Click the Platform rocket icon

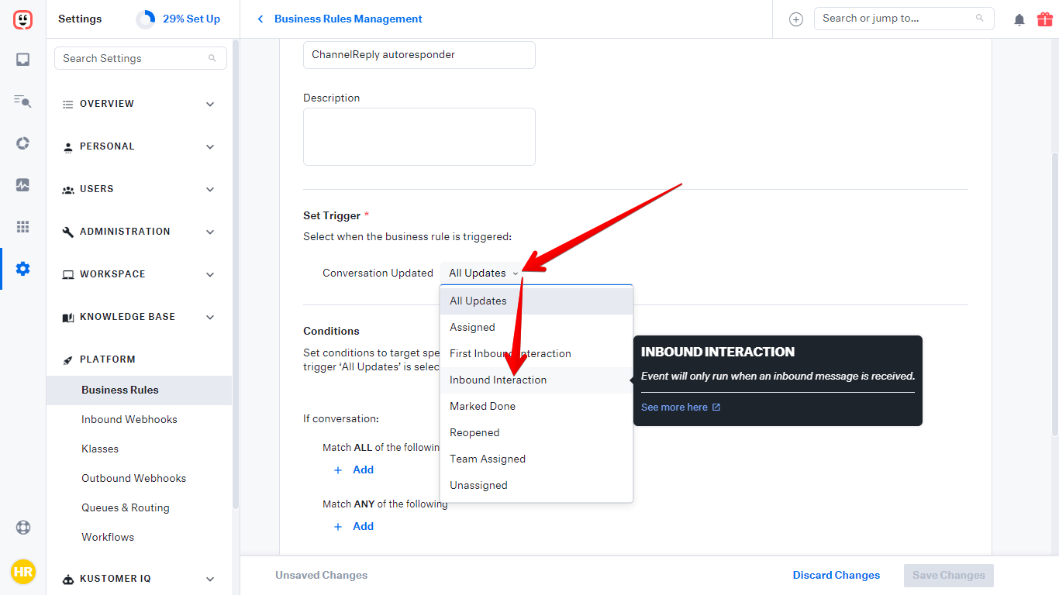click(67, 359)
